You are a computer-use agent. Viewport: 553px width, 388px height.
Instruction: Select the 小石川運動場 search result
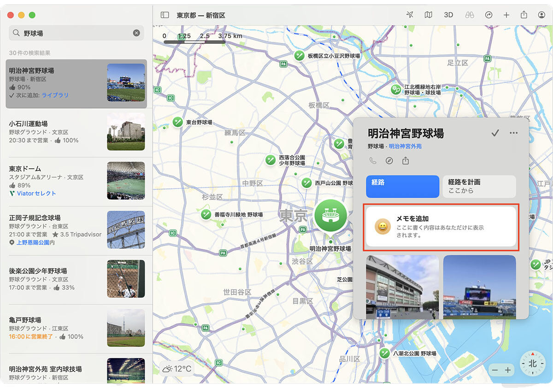tap(76, 132)
